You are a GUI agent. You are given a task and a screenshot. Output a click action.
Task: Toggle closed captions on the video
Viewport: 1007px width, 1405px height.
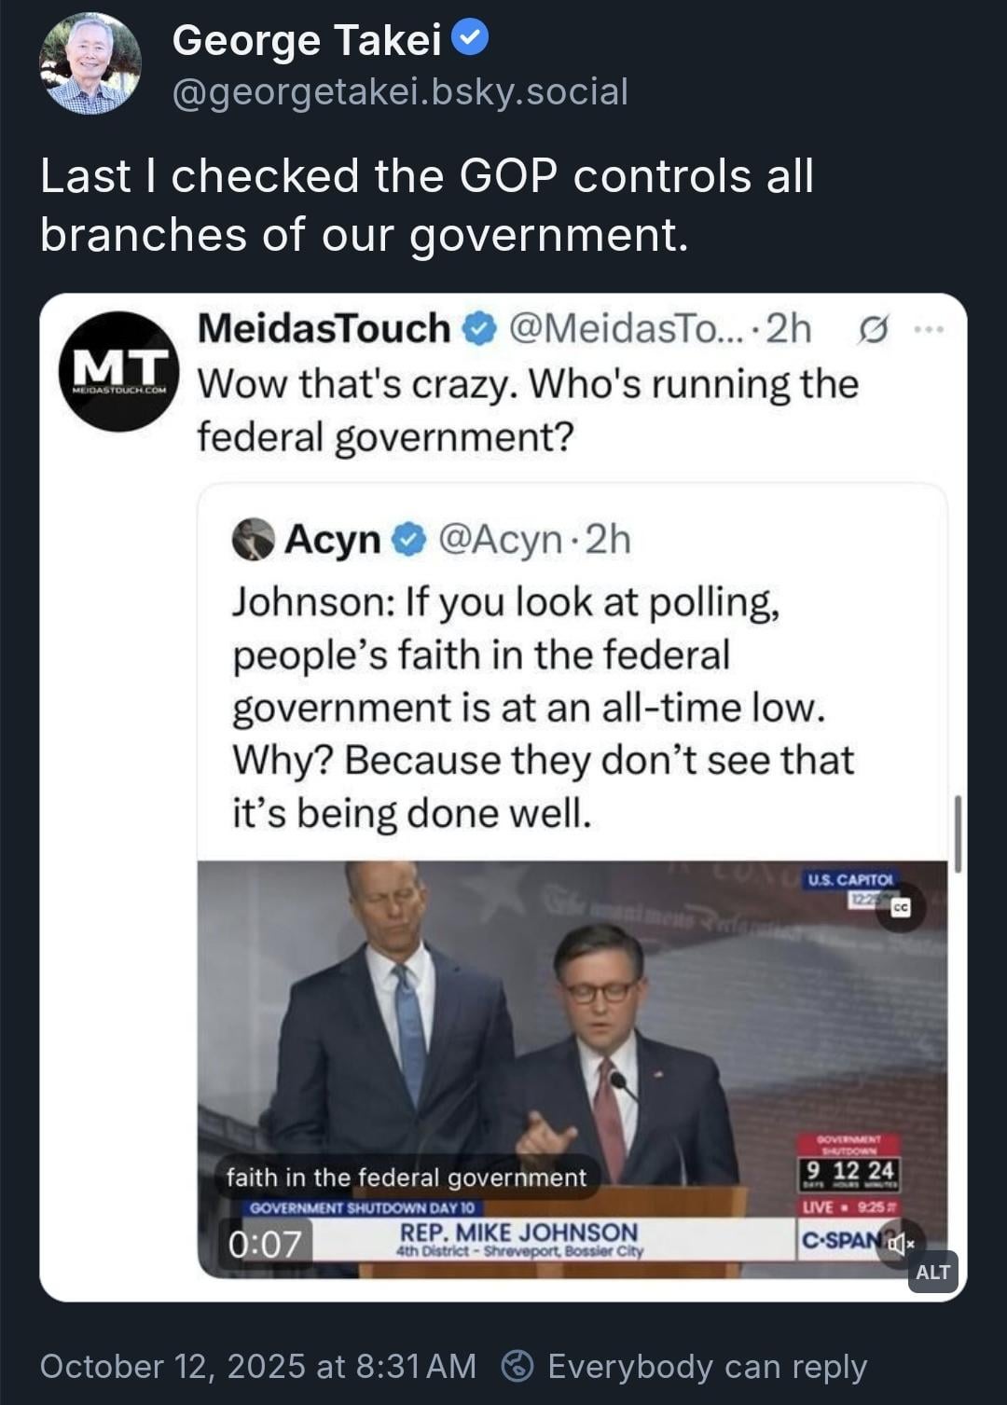(x=900, y=907)
